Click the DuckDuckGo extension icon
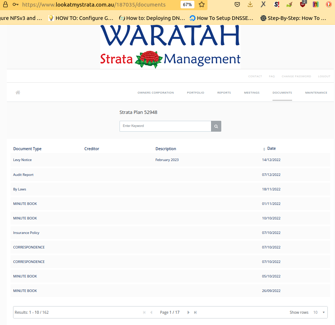Image resolution: width=335 pixels, height=325 pixels. click(x=329, y=4)
